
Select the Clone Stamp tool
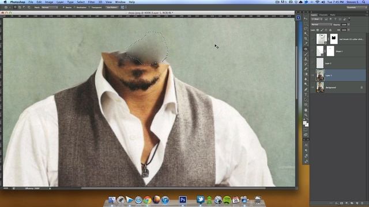click(306, 59)
